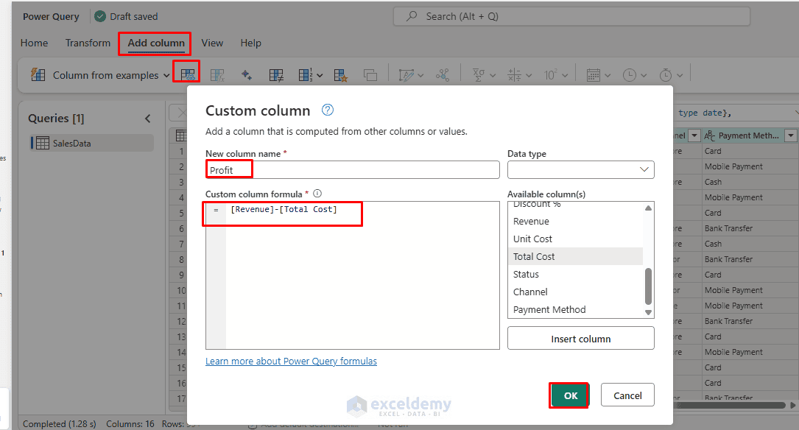Collapse the Queries pane with the chevron
This screenshot has width=799, height=430.
point(148,119)
